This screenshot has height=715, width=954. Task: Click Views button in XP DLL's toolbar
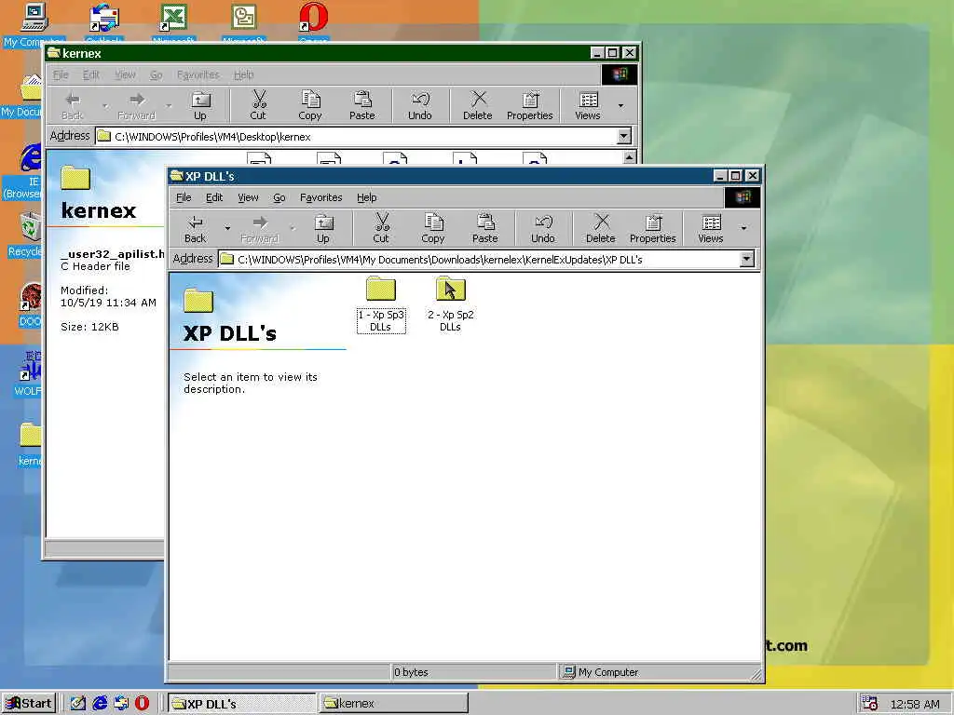(x=710, y=229)
